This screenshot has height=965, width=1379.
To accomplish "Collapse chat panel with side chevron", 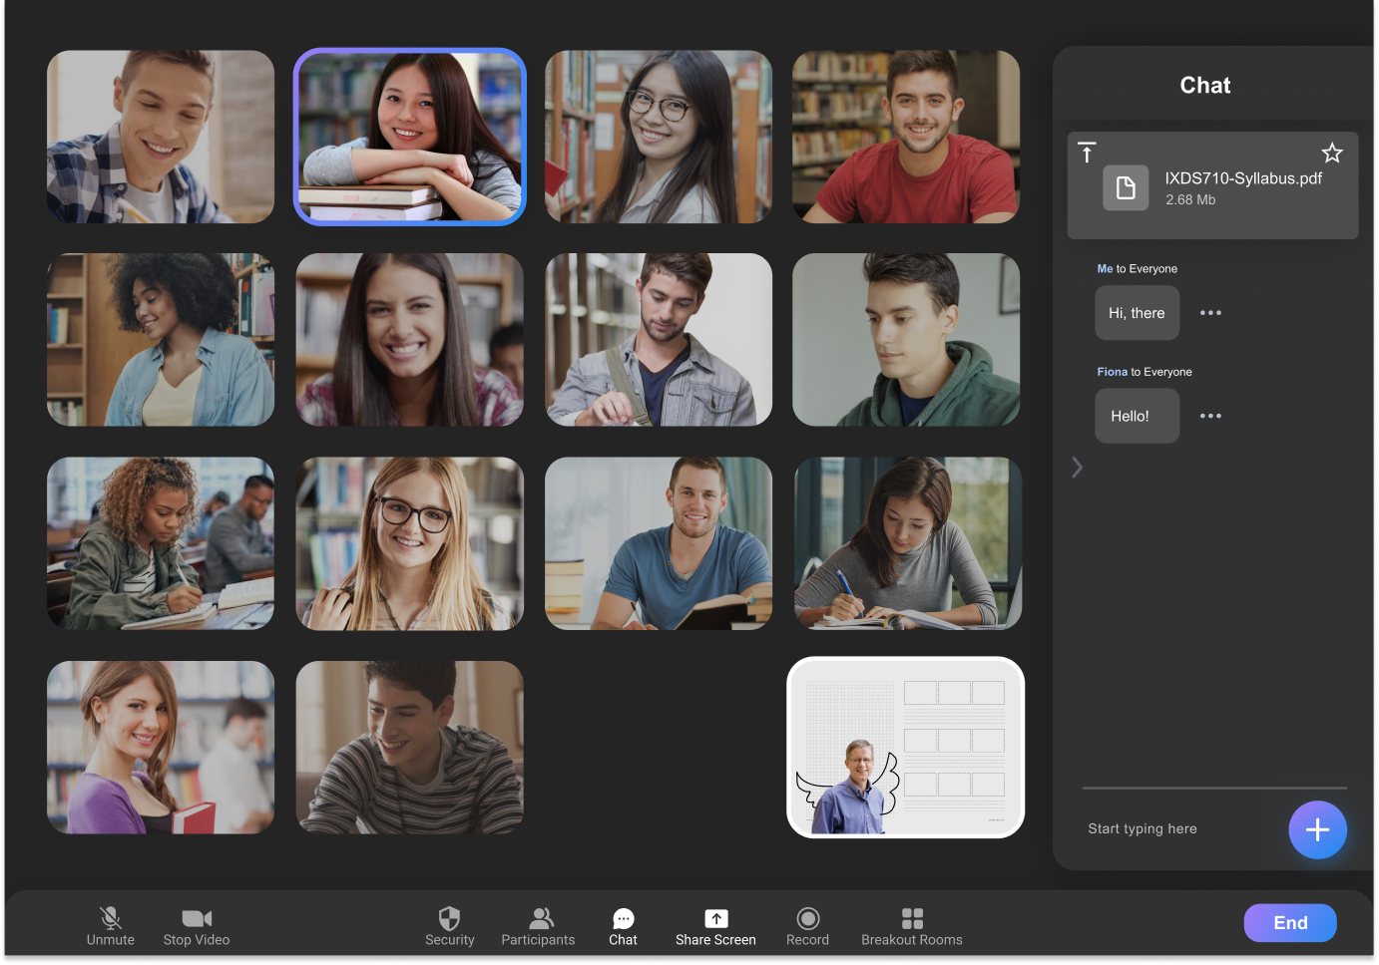I will [x=1077, y=468].
